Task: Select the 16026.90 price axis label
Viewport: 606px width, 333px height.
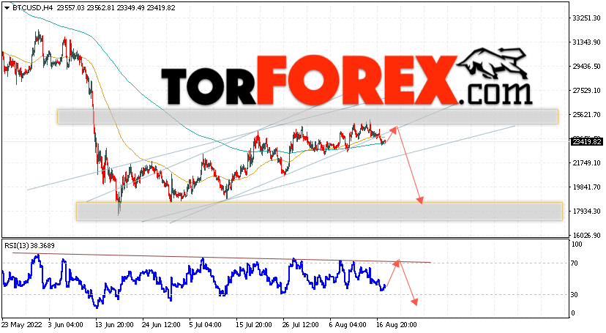Action: (x=587, y=235)
